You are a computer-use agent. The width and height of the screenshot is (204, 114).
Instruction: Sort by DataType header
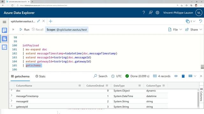click(119, 85)
